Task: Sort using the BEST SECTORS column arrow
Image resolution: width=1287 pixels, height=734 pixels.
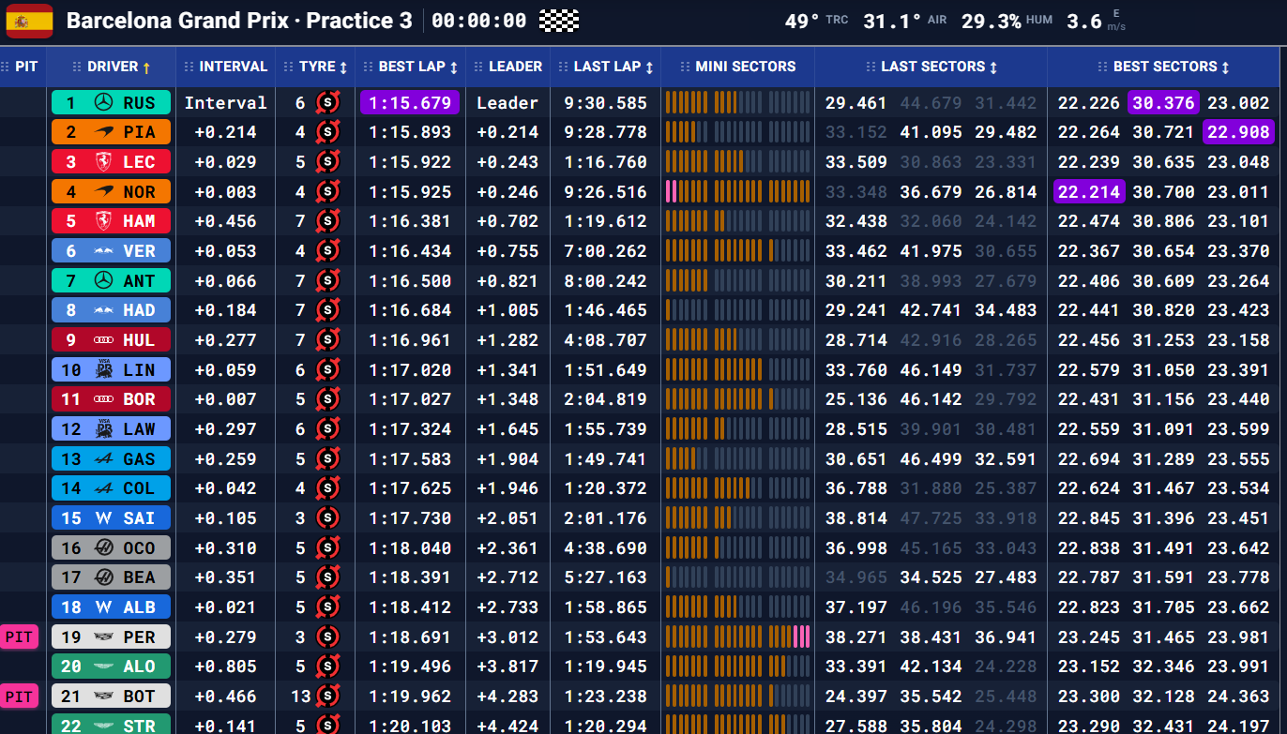Action: 1226,67
